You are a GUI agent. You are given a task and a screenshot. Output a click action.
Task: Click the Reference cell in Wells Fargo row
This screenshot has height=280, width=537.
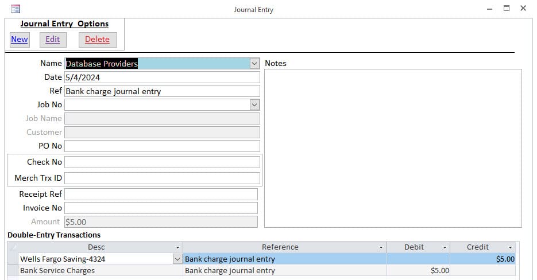(x=285, y=259)
